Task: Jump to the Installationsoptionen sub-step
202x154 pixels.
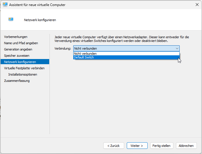Action: (x=23, y=74)
